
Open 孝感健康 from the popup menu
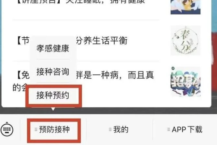pos(53,48)
